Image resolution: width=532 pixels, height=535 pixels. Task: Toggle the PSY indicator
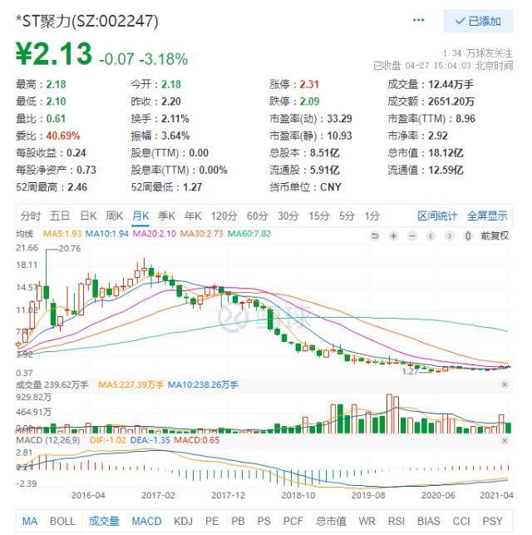click(492, 522)
